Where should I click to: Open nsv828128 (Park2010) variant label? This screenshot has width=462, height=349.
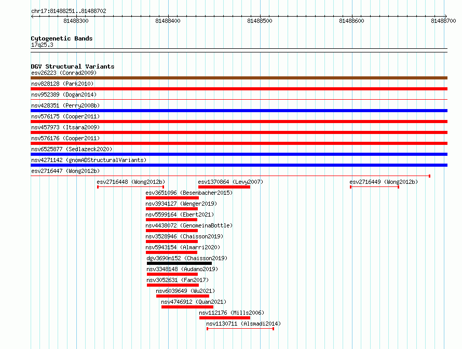pos(62,84)
